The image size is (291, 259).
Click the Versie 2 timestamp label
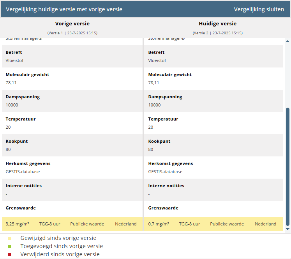pyautogui.click(x=217, y=33)
